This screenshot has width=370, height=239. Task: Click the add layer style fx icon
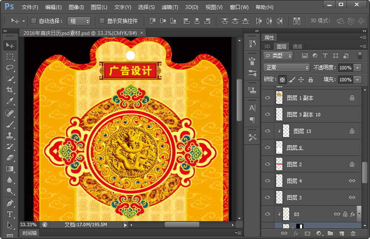pos(296,233)
